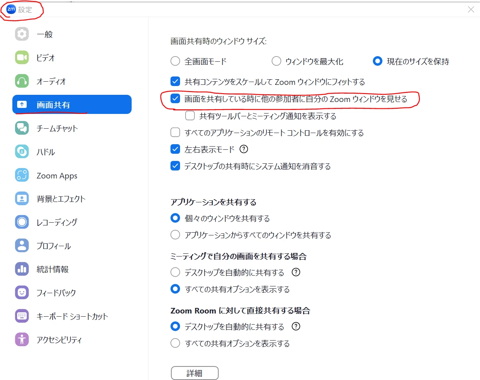Click the Video (ビデオ) camera icon

(22, 57)
